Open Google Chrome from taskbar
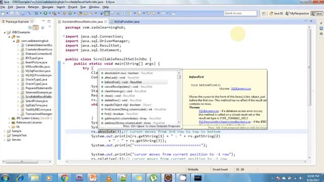 tap(64, 177)
